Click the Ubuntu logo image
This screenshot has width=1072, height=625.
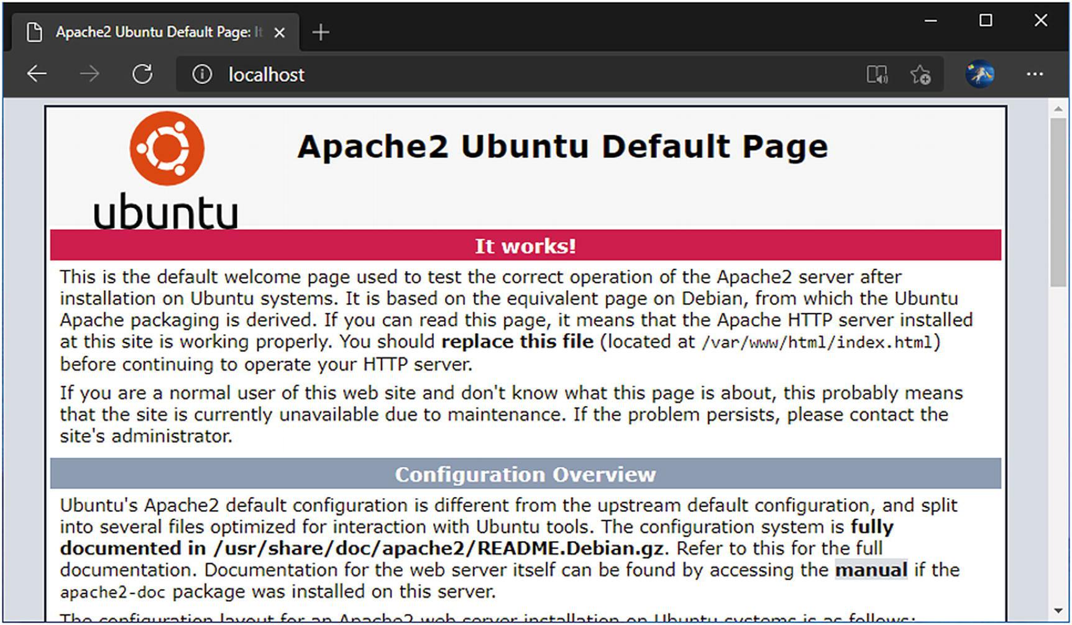tap(167, 170)
